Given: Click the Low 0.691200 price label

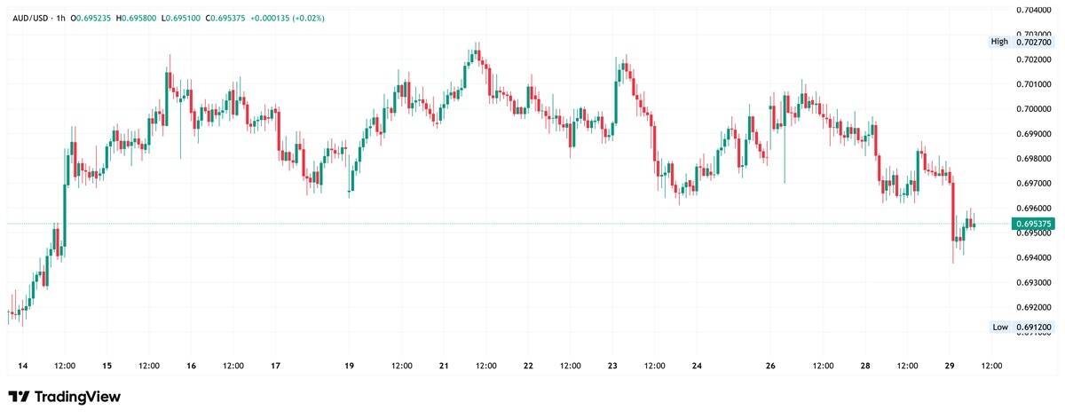Looking at the screenshot, I should (1022, 327).
